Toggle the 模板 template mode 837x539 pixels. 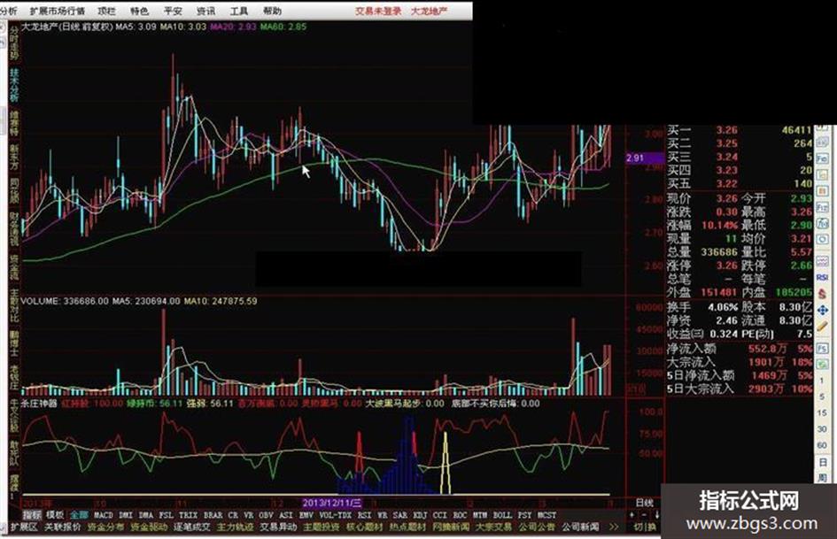pyautogui.click(x=55, y=515)
